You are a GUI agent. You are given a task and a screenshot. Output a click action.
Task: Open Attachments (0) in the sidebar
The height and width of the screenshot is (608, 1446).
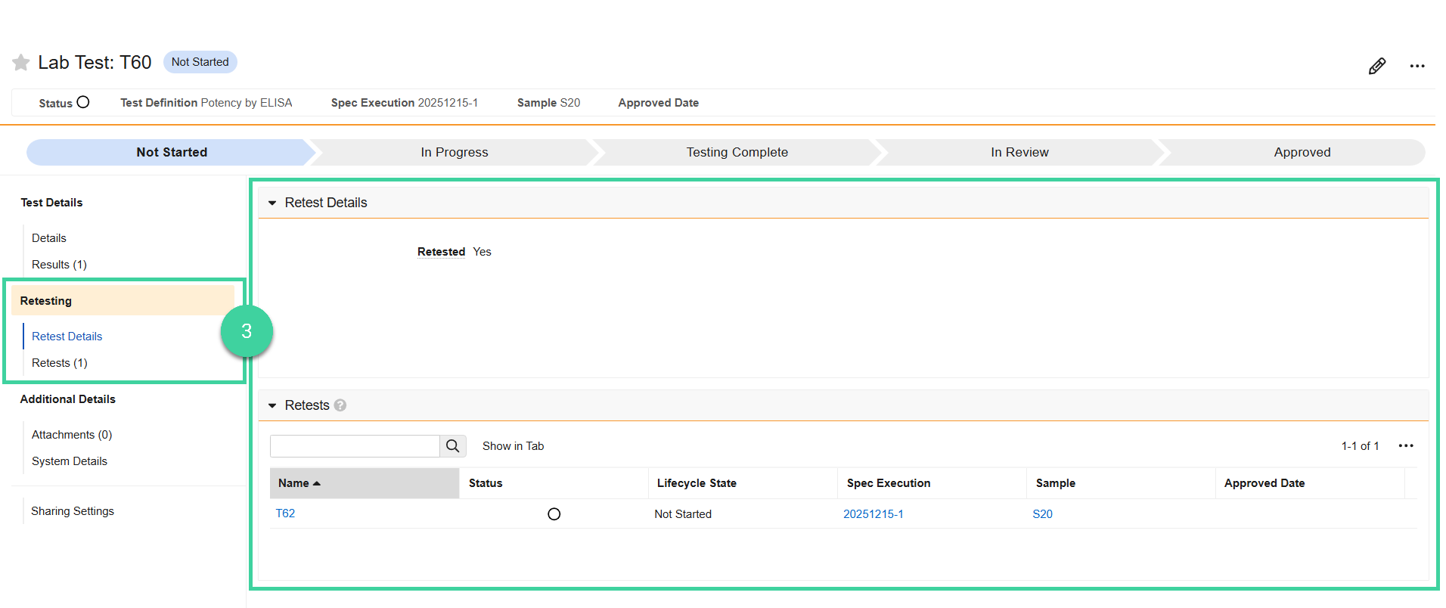click(x=72, y=435)
